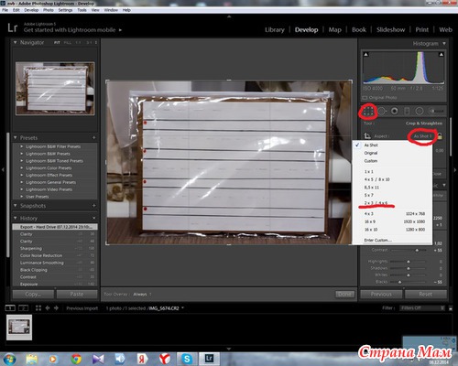458x366 pixels.
Task: Open Tool Overlay 'Always' dropdown
Action: tap(142, 295)
